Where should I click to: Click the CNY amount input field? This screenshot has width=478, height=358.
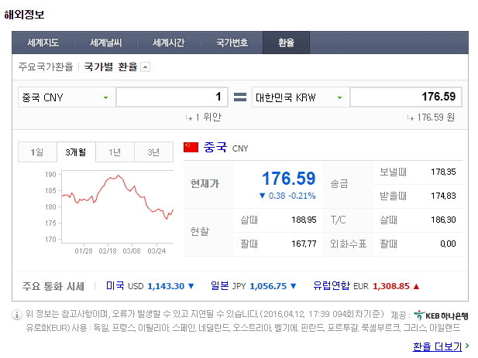point(172,97)
